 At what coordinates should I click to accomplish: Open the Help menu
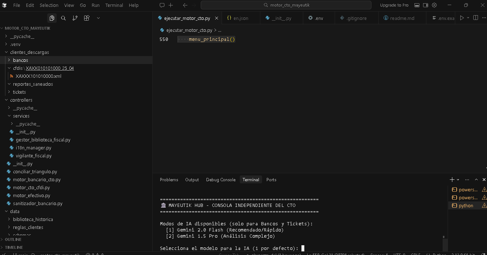pyautogui.click(x=134, y=5)
